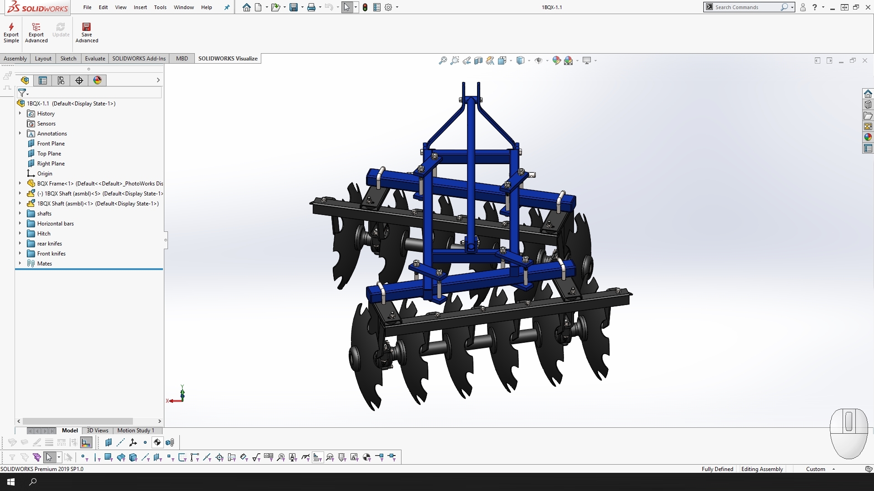Open the Appearances task pane icon

(868, 137)
